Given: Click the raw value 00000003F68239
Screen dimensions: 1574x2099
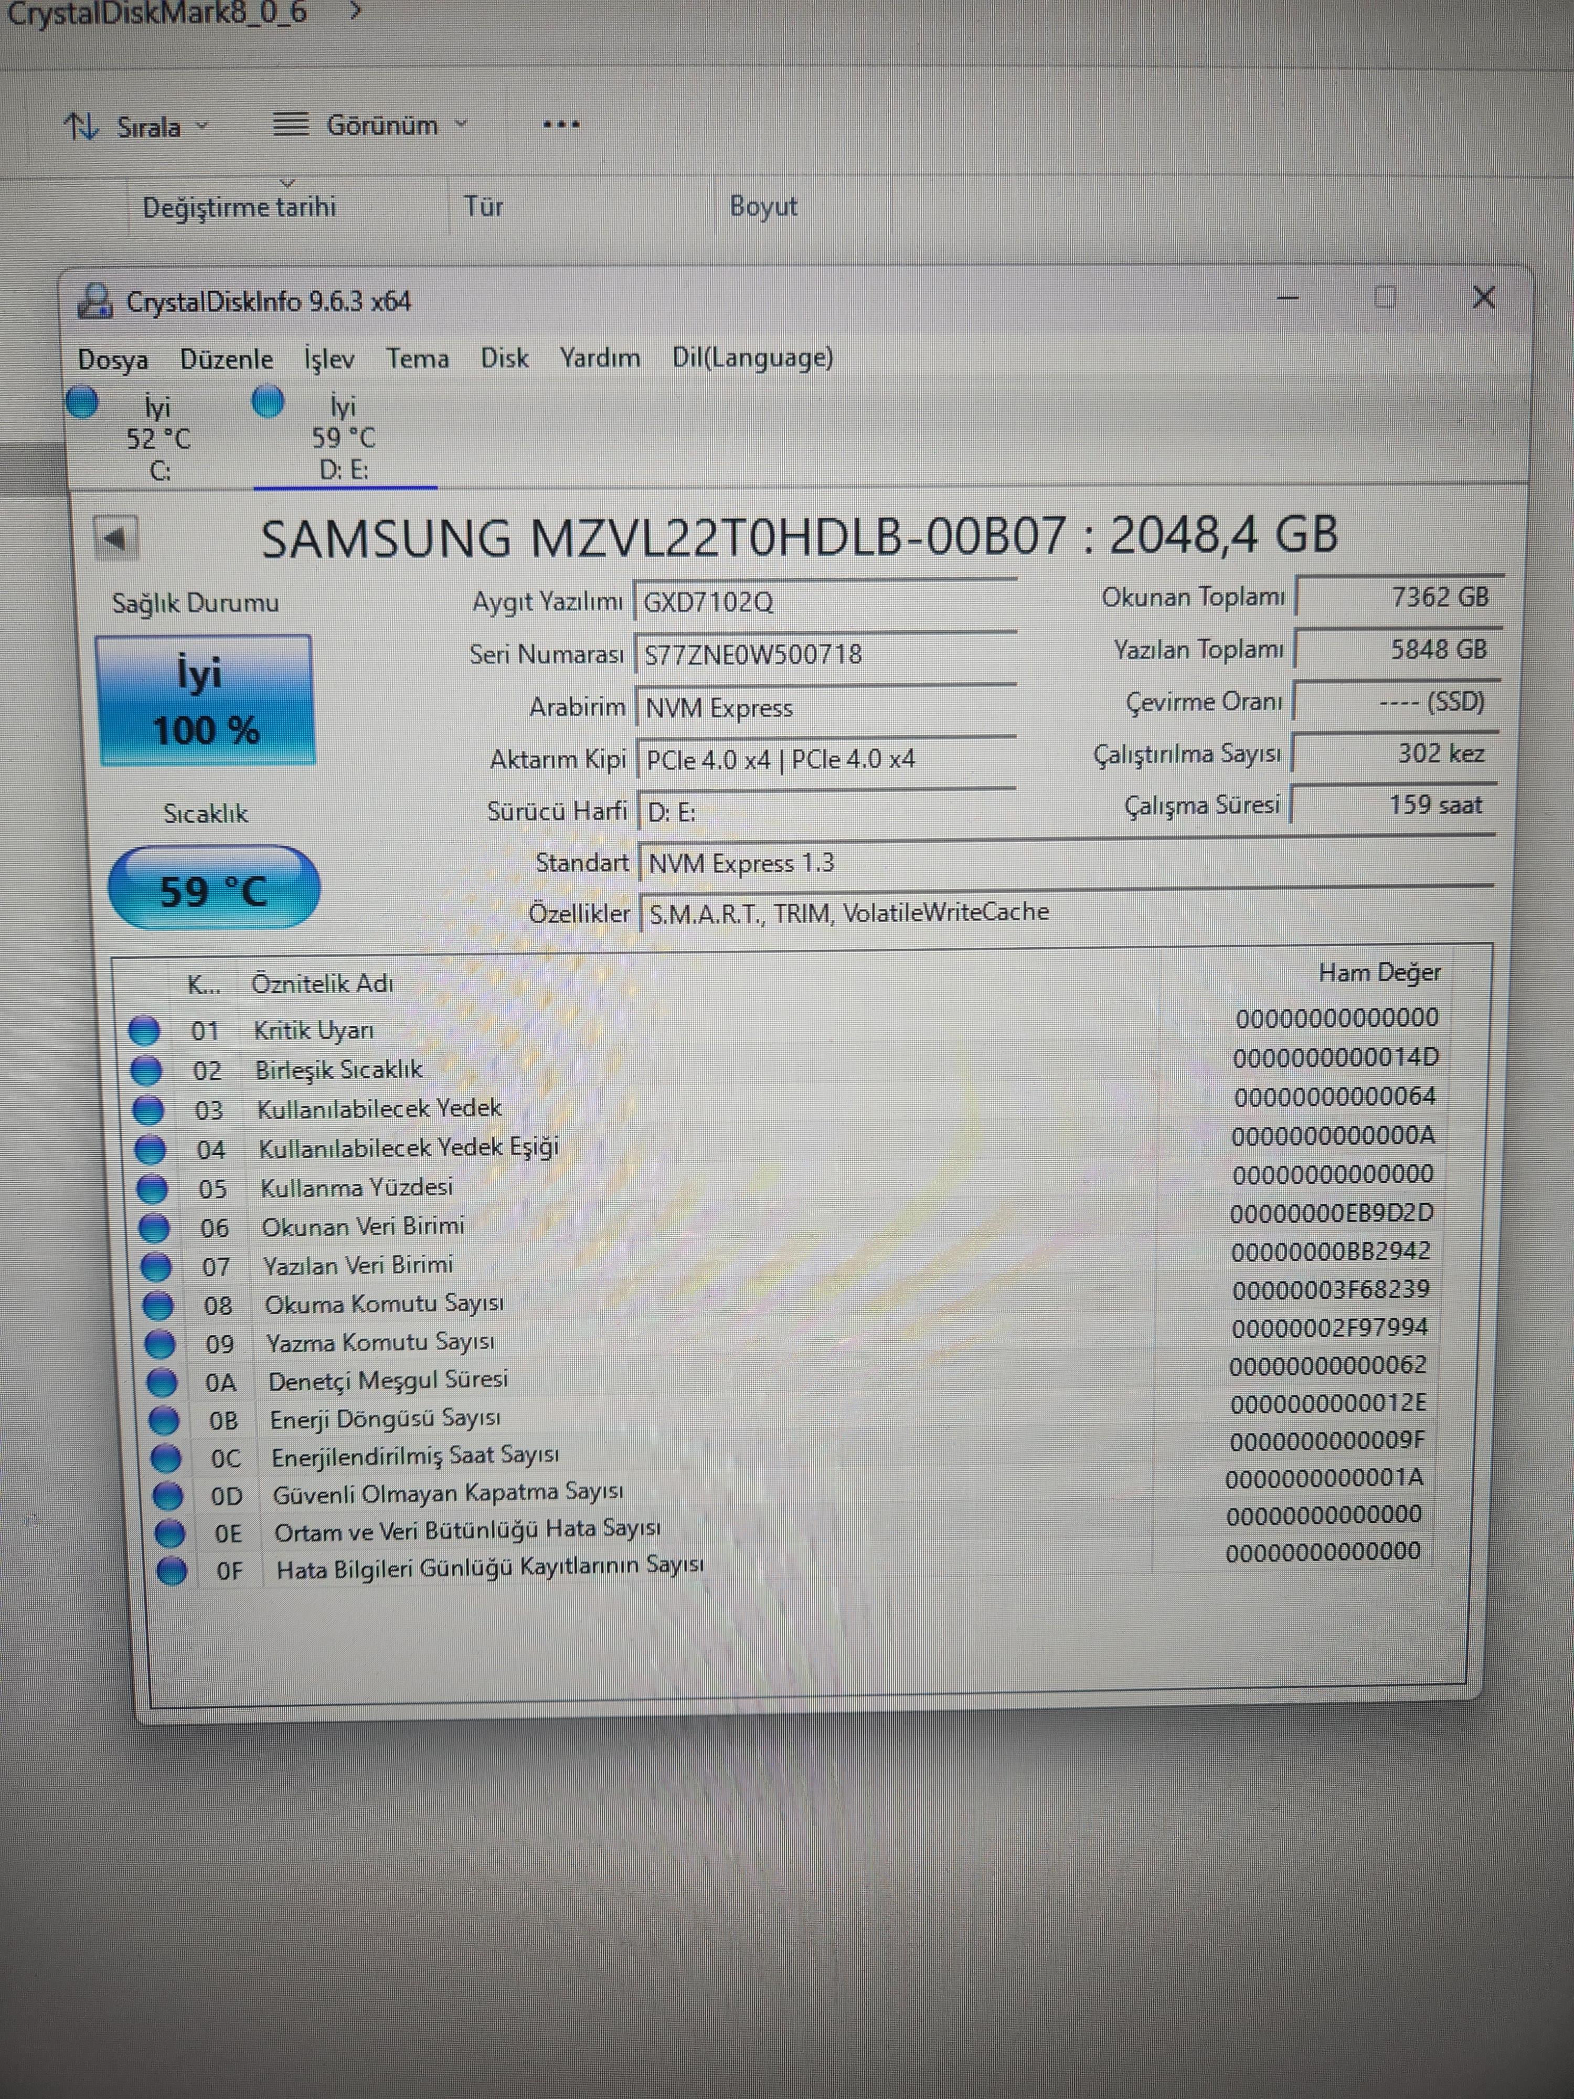Looking at the screenshot, I should pyautogui.click(x=1330, y=1290).
